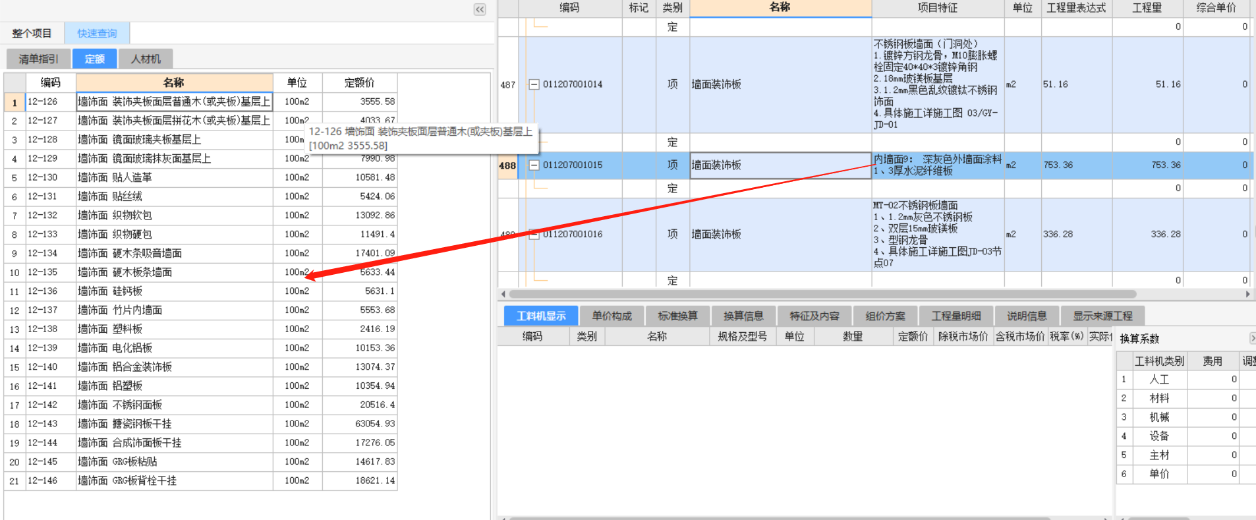Image resolution: width=1256 pixels, height=520 pixels.
Task: Collapse the left panel with double-chevron icon
Action: point(480,9)
